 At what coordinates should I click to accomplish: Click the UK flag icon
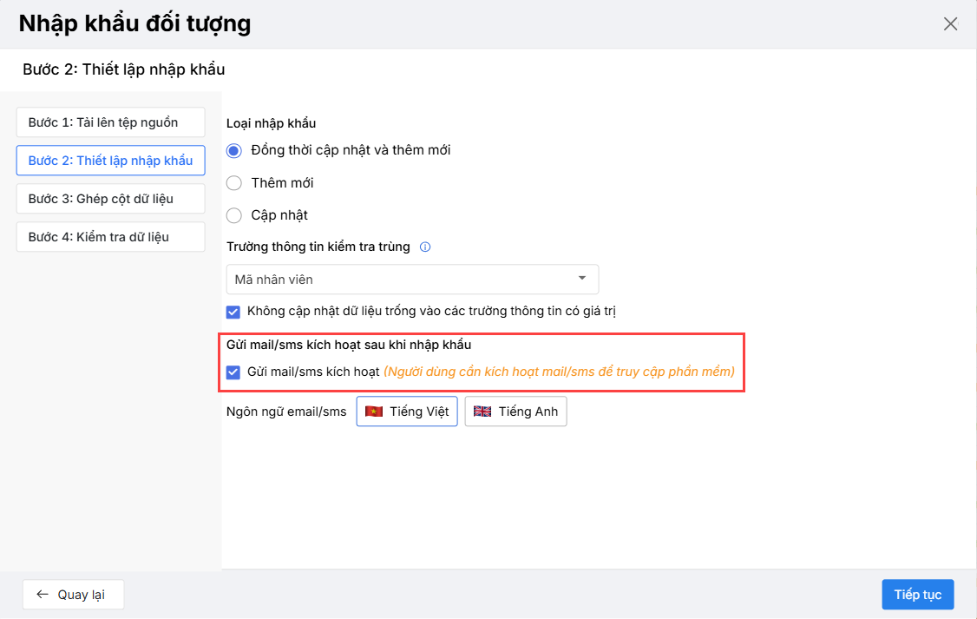point(482,412)
